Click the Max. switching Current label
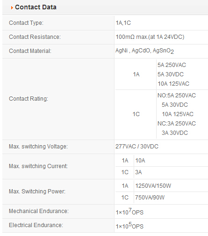 [x=38, y=166]
